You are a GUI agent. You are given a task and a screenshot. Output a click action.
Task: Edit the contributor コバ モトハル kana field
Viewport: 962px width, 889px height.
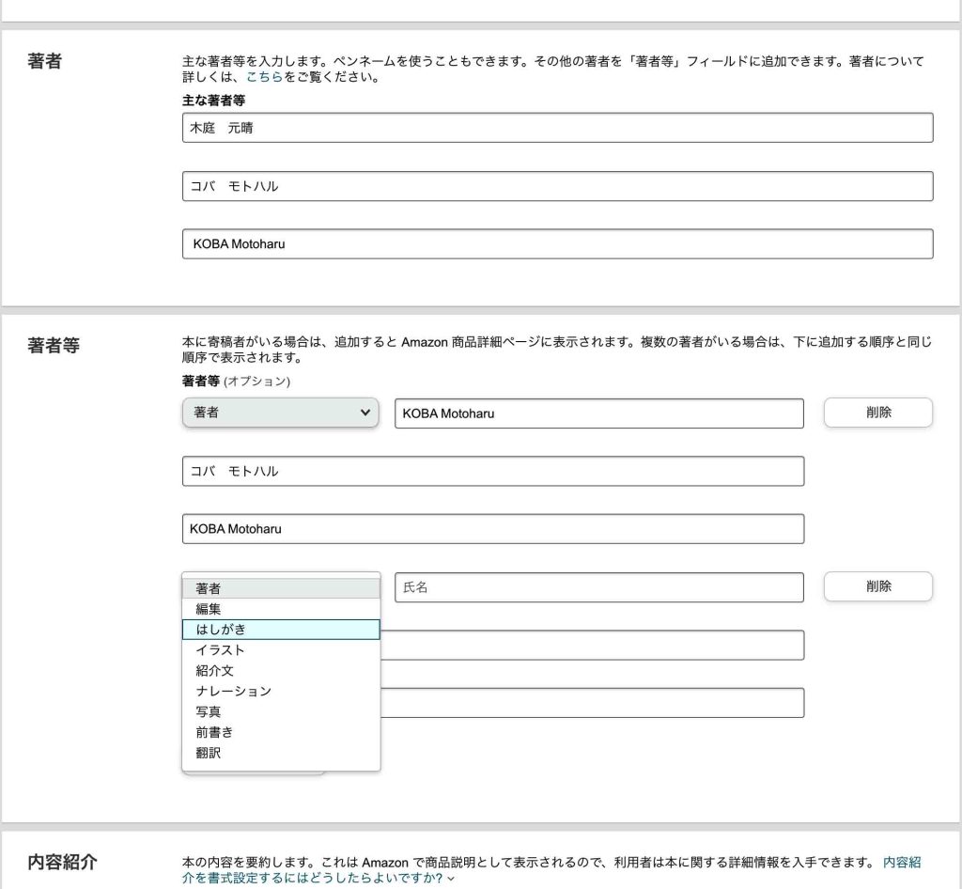coord(492,471)
